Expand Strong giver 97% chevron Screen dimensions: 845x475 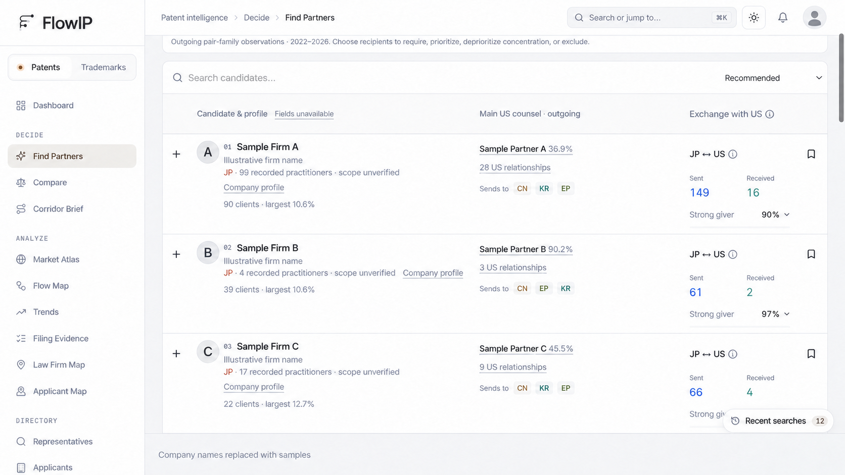coord(786,314)
